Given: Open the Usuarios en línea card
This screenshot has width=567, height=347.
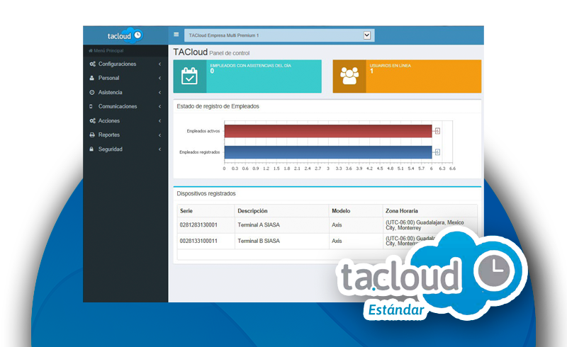Looking at the screenshot, I should (x=407, y=76).
